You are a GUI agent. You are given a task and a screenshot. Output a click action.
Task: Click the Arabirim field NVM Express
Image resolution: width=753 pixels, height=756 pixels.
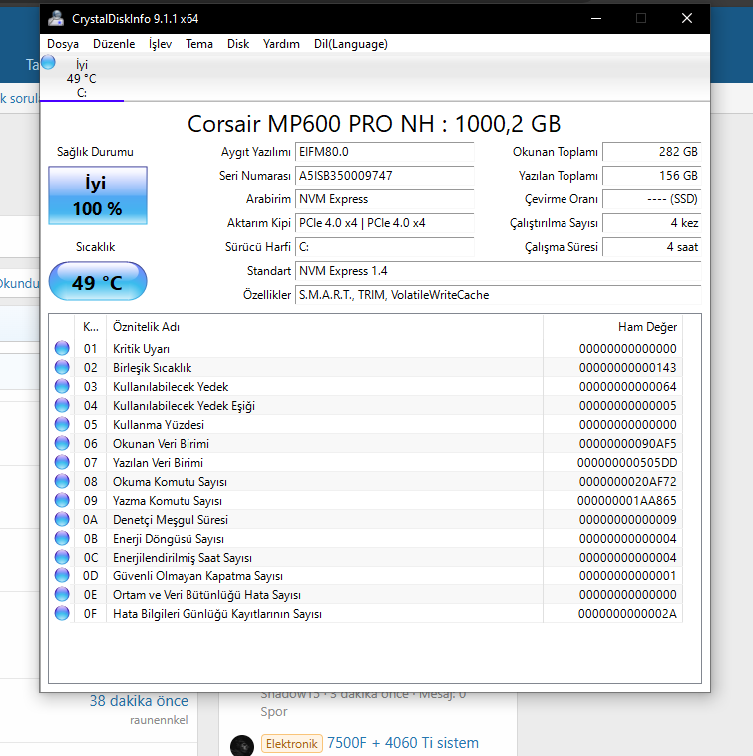[384, 199]
